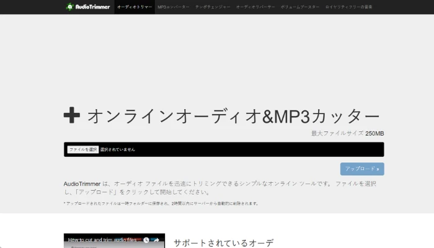
Task: Open the オーディオトリマー tab
Action: tap(135, 7)
